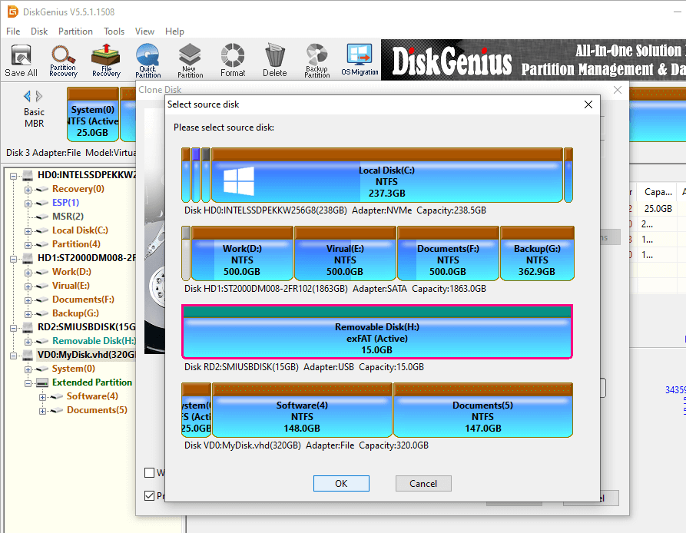
Task: Open the OS Migration tool
Action: pos(360,60)
